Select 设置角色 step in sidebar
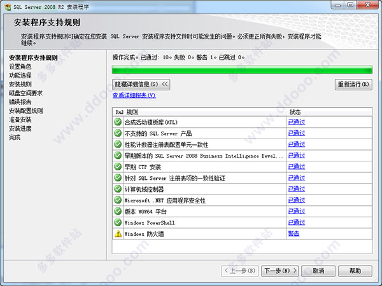The image size is (382, 286). pyautogui.click(x=20, y=67)
